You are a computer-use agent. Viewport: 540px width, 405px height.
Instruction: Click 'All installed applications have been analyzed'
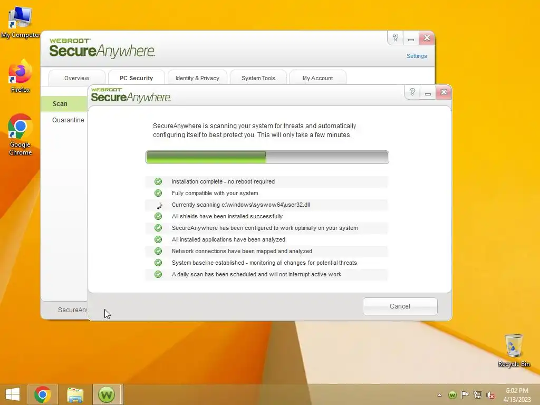tap(228, 239)
